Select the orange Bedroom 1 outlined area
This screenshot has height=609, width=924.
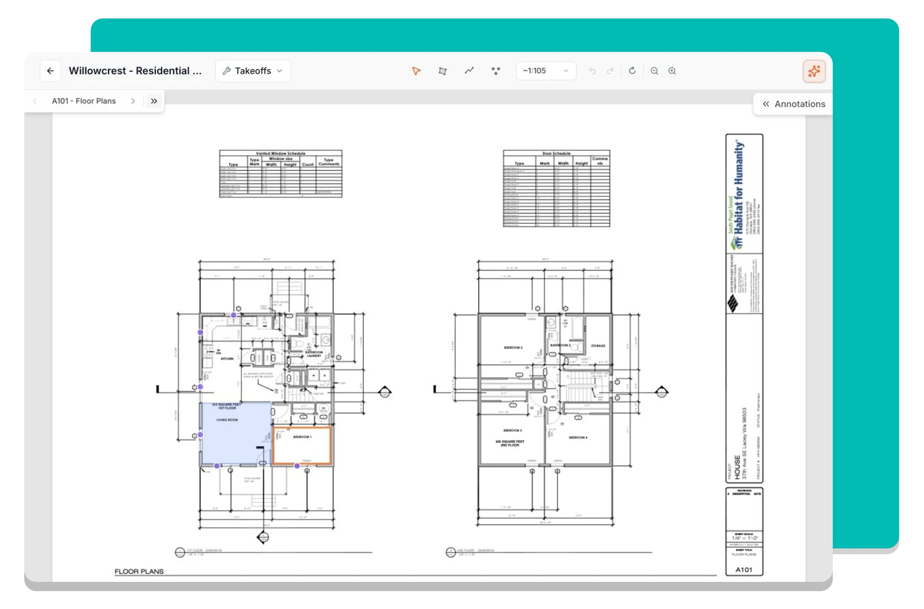301,445
